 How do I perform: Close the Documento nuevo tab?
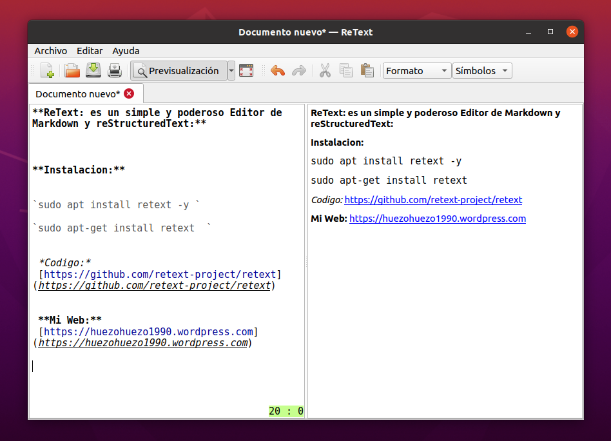pos(129,93)
